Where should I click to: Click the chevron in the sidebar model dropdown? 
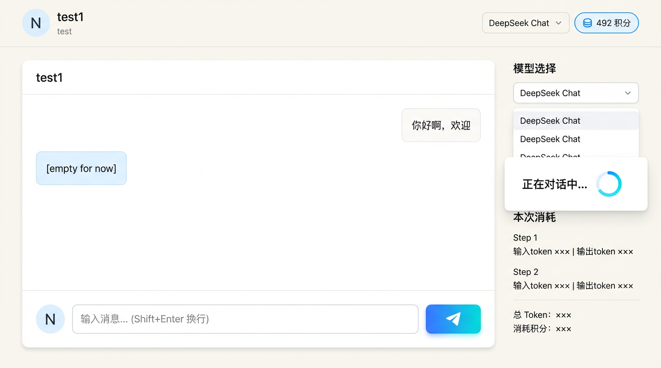(x=627, y=93)
